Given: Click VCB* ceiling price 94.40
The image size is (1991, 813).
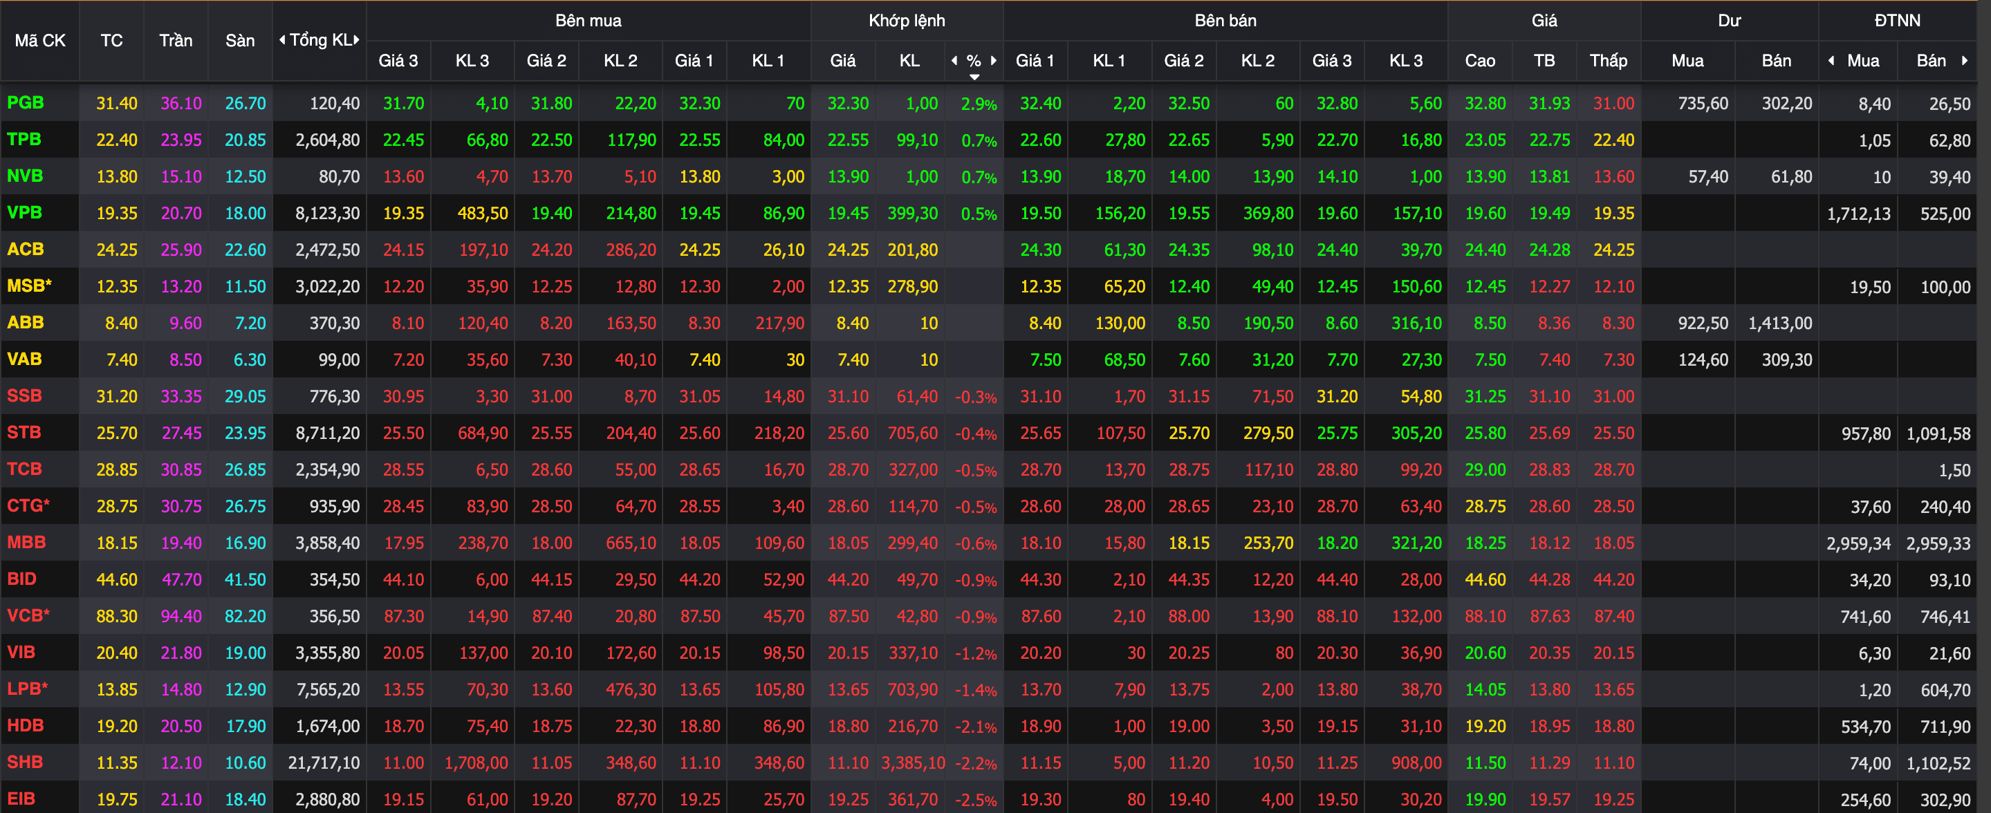Looking at the screenshot, I should 181,617.
